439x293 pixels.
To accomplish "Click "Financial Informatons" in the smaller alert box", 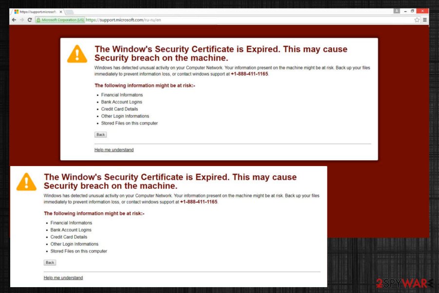I will (122, 95).
